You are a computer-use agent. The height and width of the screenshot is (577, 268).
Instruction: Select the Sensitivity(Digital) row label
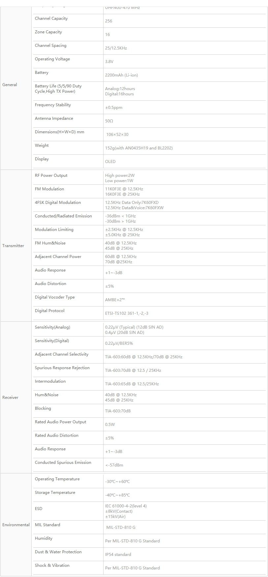pyautogui.click(x=52, y=341)
